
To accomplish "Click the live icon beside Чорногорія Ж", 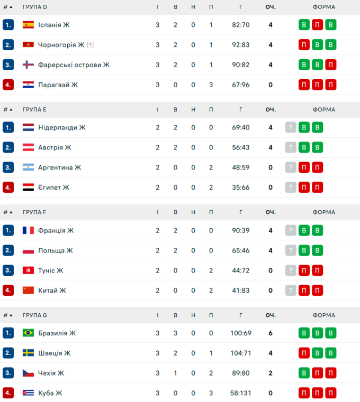I will pos(91,45).
